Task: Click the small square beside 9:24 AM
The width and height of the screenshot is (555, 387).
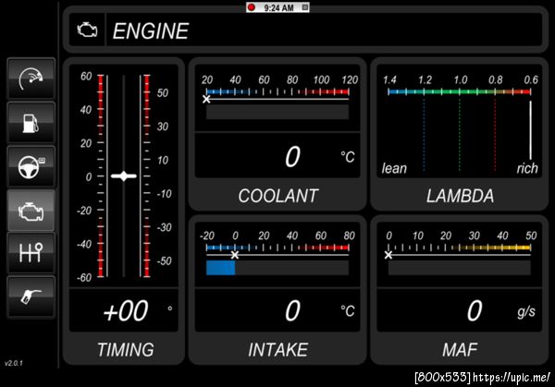Action: (304, 7)
